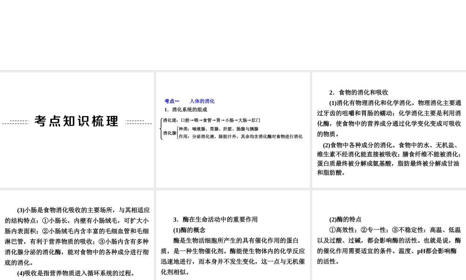Click the subheading (2)酶的特点
The image size is (466, 280).
point(345,219)
